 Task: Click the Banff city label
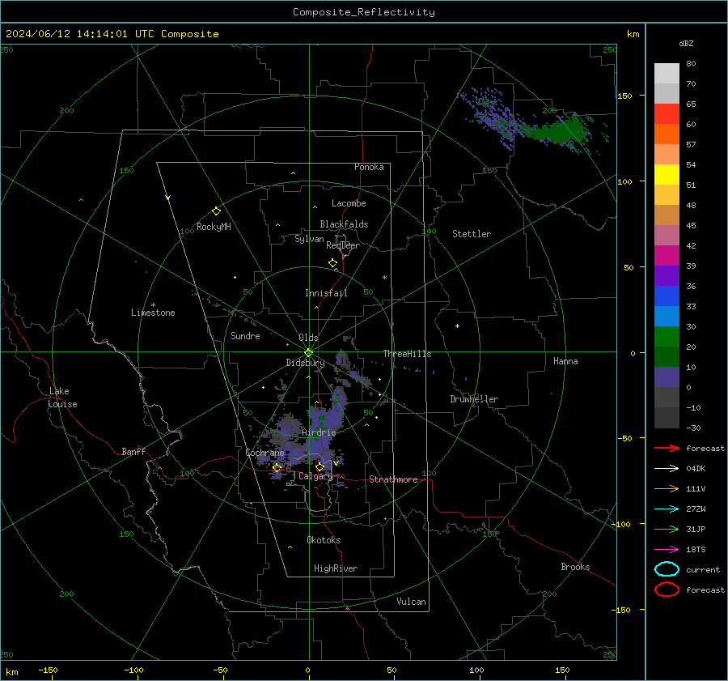(133, 451)
